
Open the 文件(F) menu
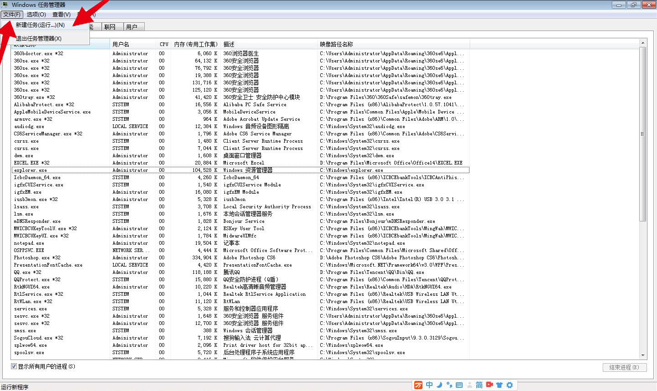click(12, 15)
